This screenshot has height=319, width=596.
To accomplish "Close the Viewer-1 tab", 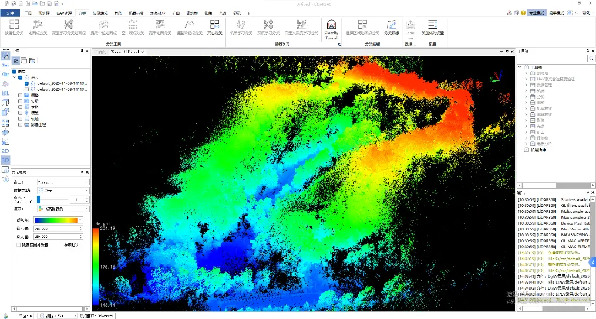I will tap(143, 52).
